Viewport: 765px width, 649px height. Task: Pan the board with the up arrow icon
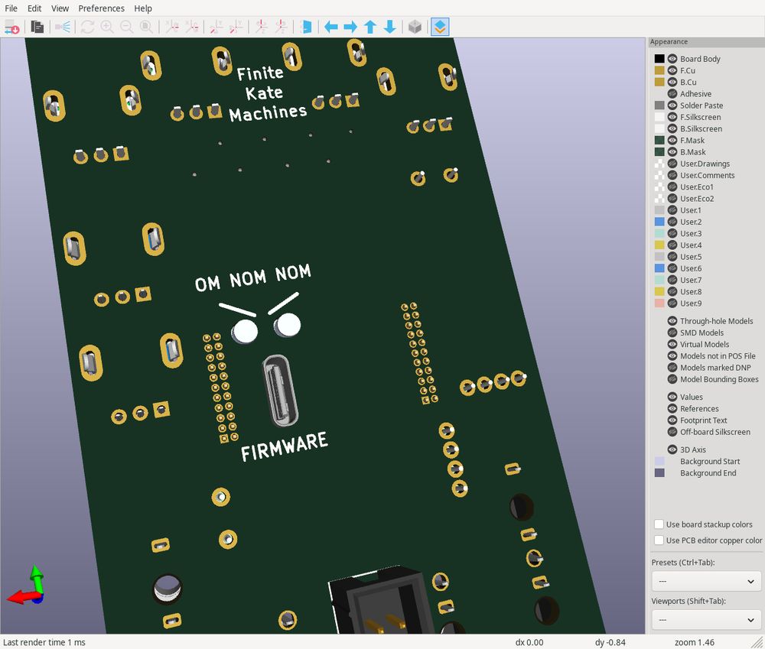[370, 27]
